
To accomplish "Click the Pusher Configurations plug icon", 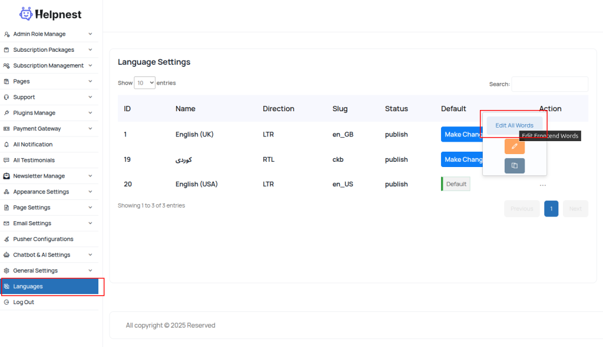I will pyautogui.click(x=6, y=239).
